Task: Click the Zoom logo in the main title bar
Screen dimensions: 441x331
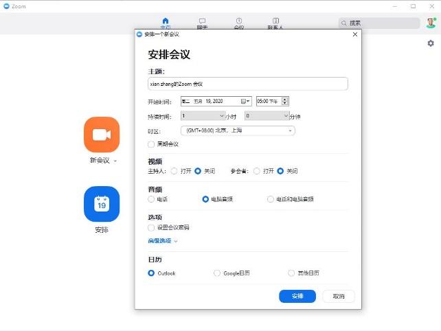Action: click(x=6, y=6)
